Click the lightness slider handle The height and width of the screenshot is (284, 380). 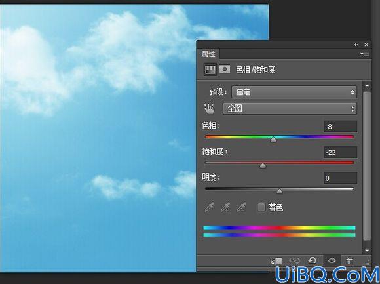279,192
